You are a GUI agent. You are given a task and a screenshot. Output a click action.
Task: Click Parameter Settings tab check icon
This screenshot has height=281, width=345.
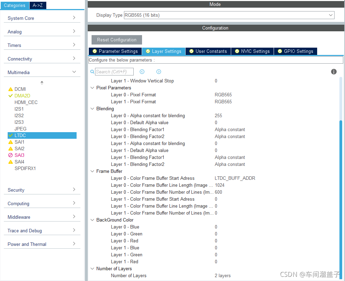(95, 51)
